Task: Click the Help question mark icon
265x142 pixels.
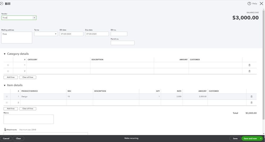Action: [x=249, y=3]
